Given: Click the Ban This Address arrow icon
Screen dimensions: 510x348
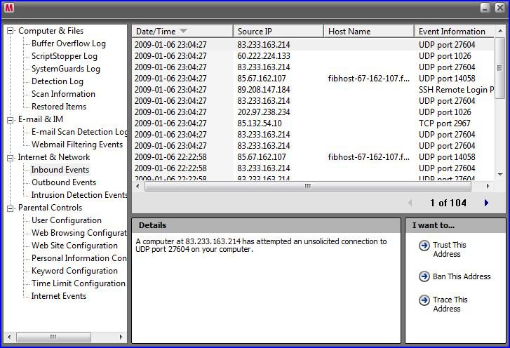Looking at the screenshot, I should point(424,276).
